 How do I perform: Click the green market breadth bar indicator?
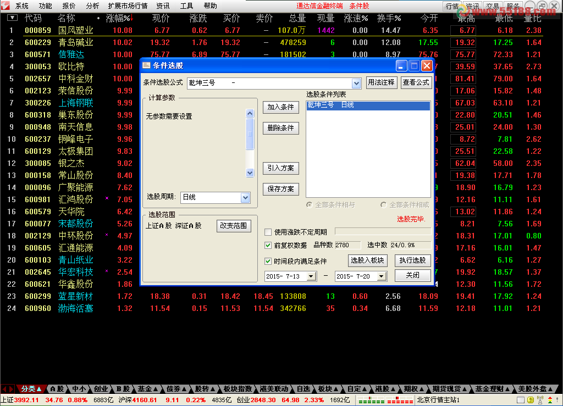(371, 401)
